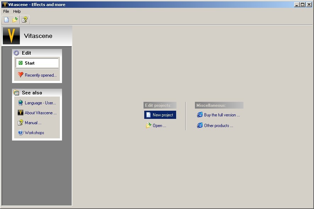The image size is (314, 209).
Task: Click the Open folder toolbar icon
Action: coord(15,20)
